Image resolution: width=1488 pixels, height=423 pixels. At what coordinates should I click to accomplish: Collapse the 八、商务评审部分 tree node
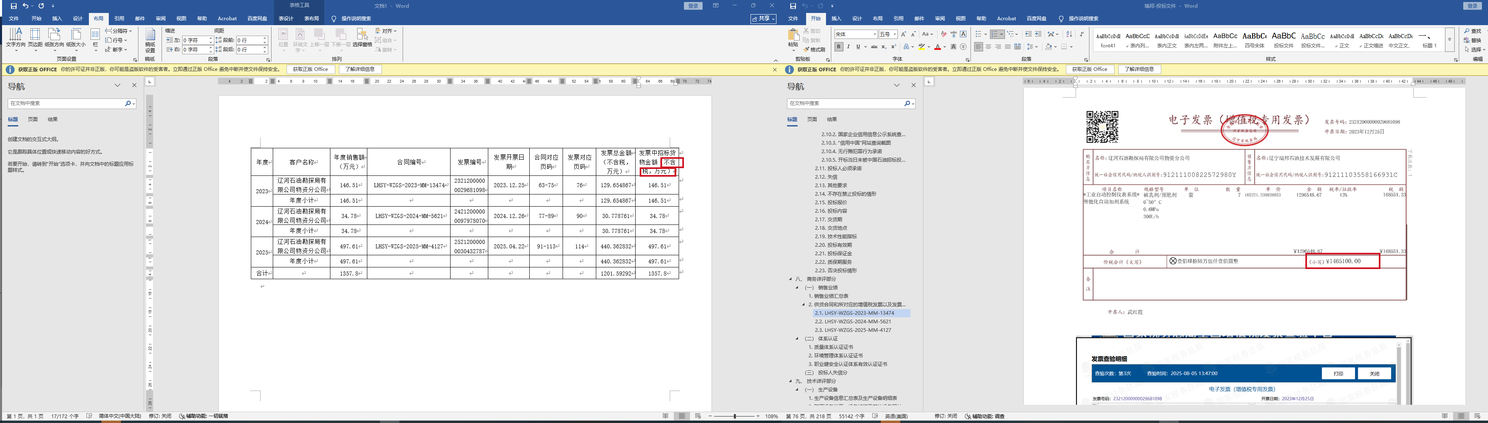(791, 279)
